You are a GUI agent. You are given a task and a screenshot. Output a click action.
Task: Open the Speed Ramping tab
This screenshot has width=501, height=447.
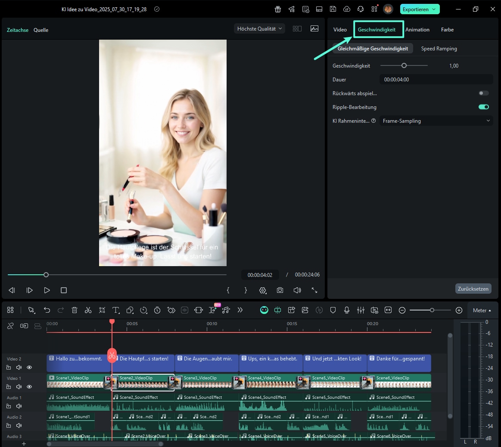(439, 49)
